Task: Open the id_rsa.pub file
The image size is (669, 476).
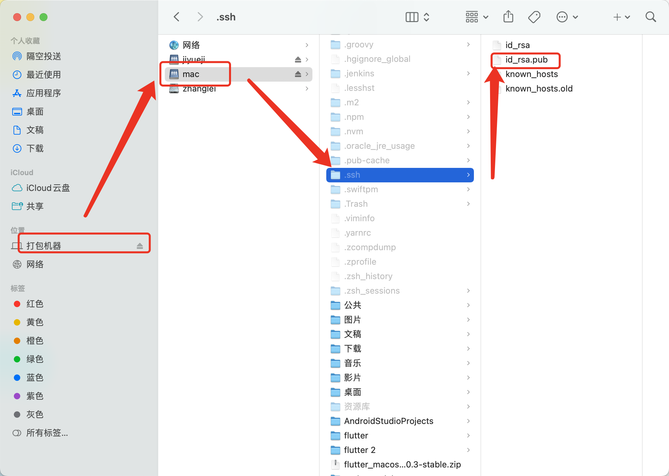Action: 526,59
